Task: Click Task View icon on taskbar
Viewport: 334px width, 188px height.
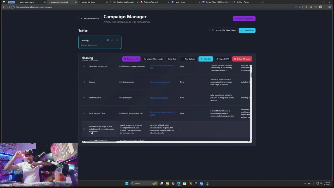Action: tap(162, 183)
